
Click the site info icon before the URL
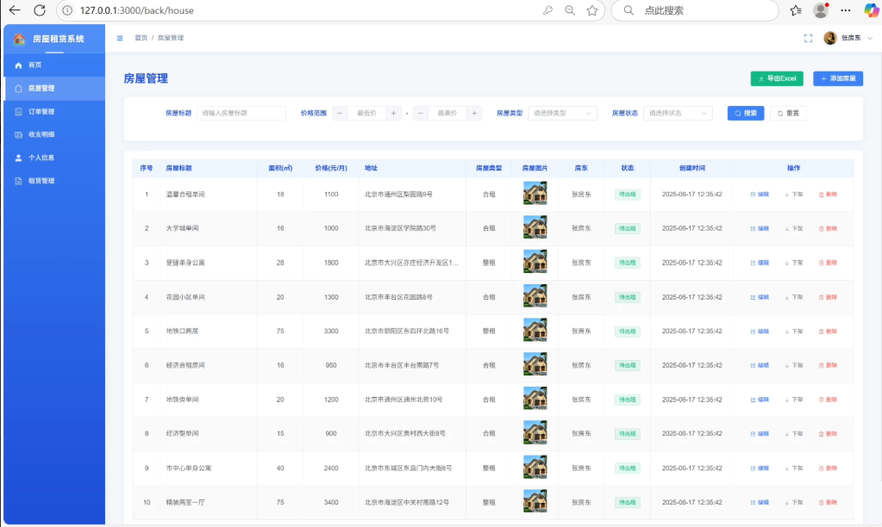(x=67, y=10)
